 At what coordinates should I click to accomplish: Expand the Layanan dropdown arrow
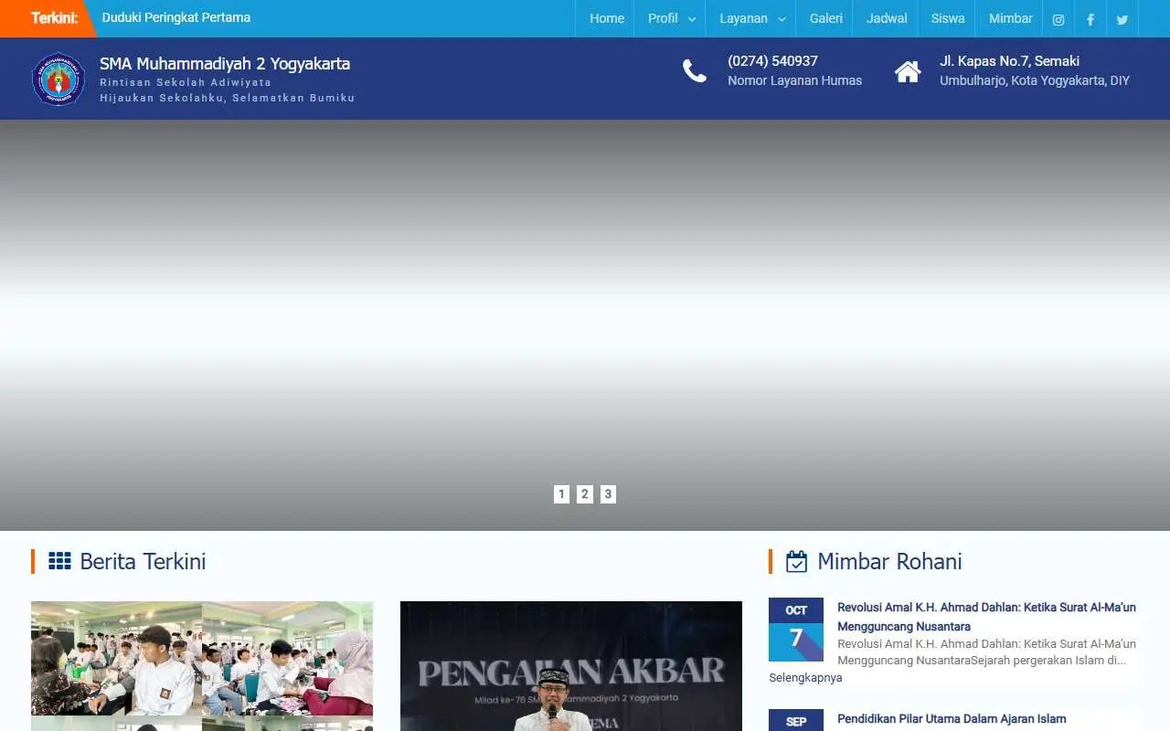(x=782, y=19)
